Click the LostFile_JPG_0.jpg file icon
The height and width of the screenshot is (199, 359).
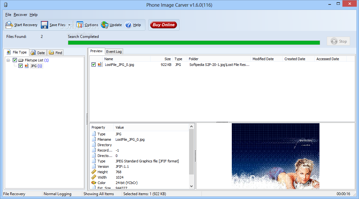[99, 65]
